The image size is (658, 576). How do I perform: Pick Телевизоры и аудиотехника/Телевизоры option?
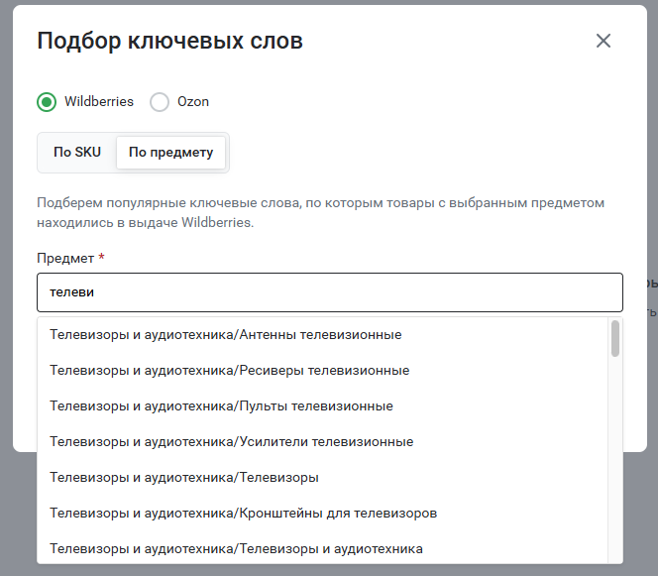pos(322,478)
